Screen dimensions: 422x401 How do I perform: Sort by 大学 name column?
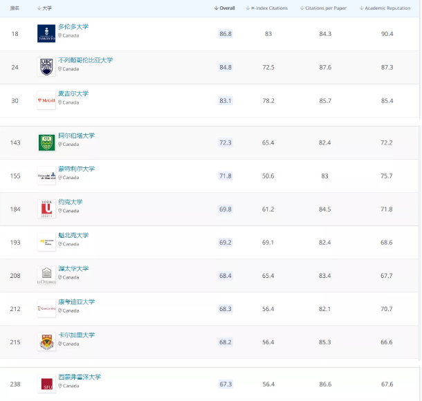tap(44, 8)
